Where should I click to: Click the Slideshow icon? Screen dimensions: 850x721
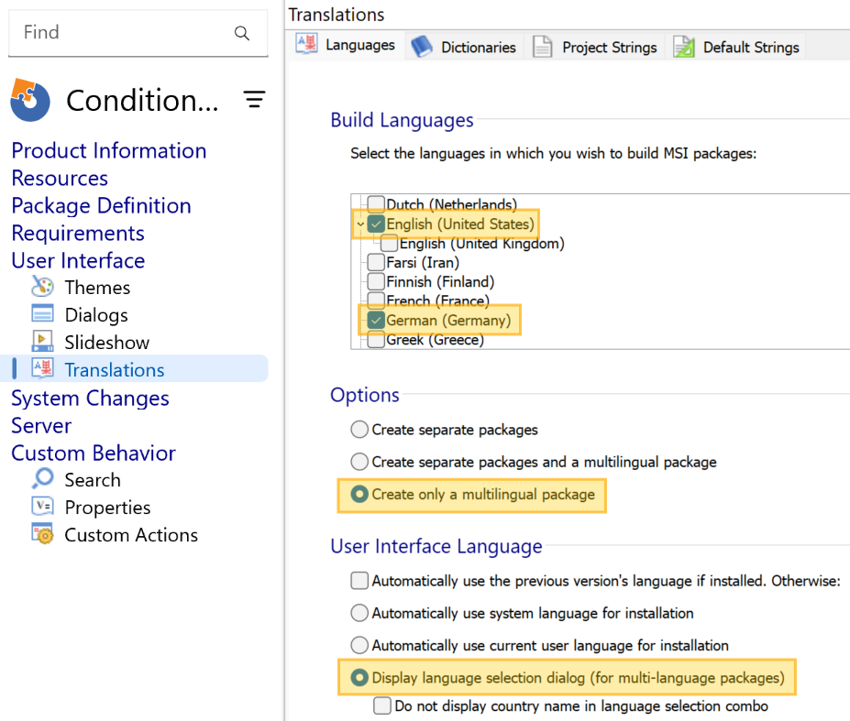coord(42,342)
